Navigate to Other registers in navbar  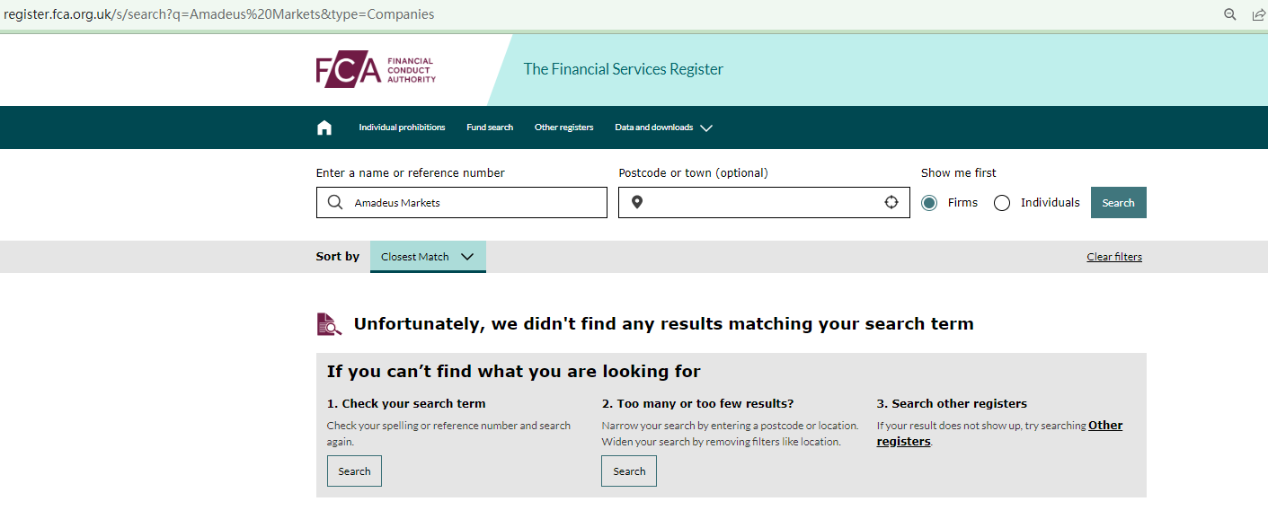(563, 128)
